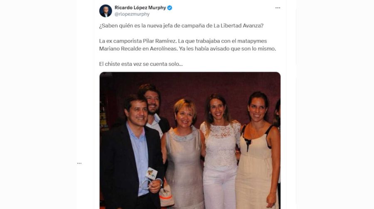Click the woman in the gray dress

184,154
